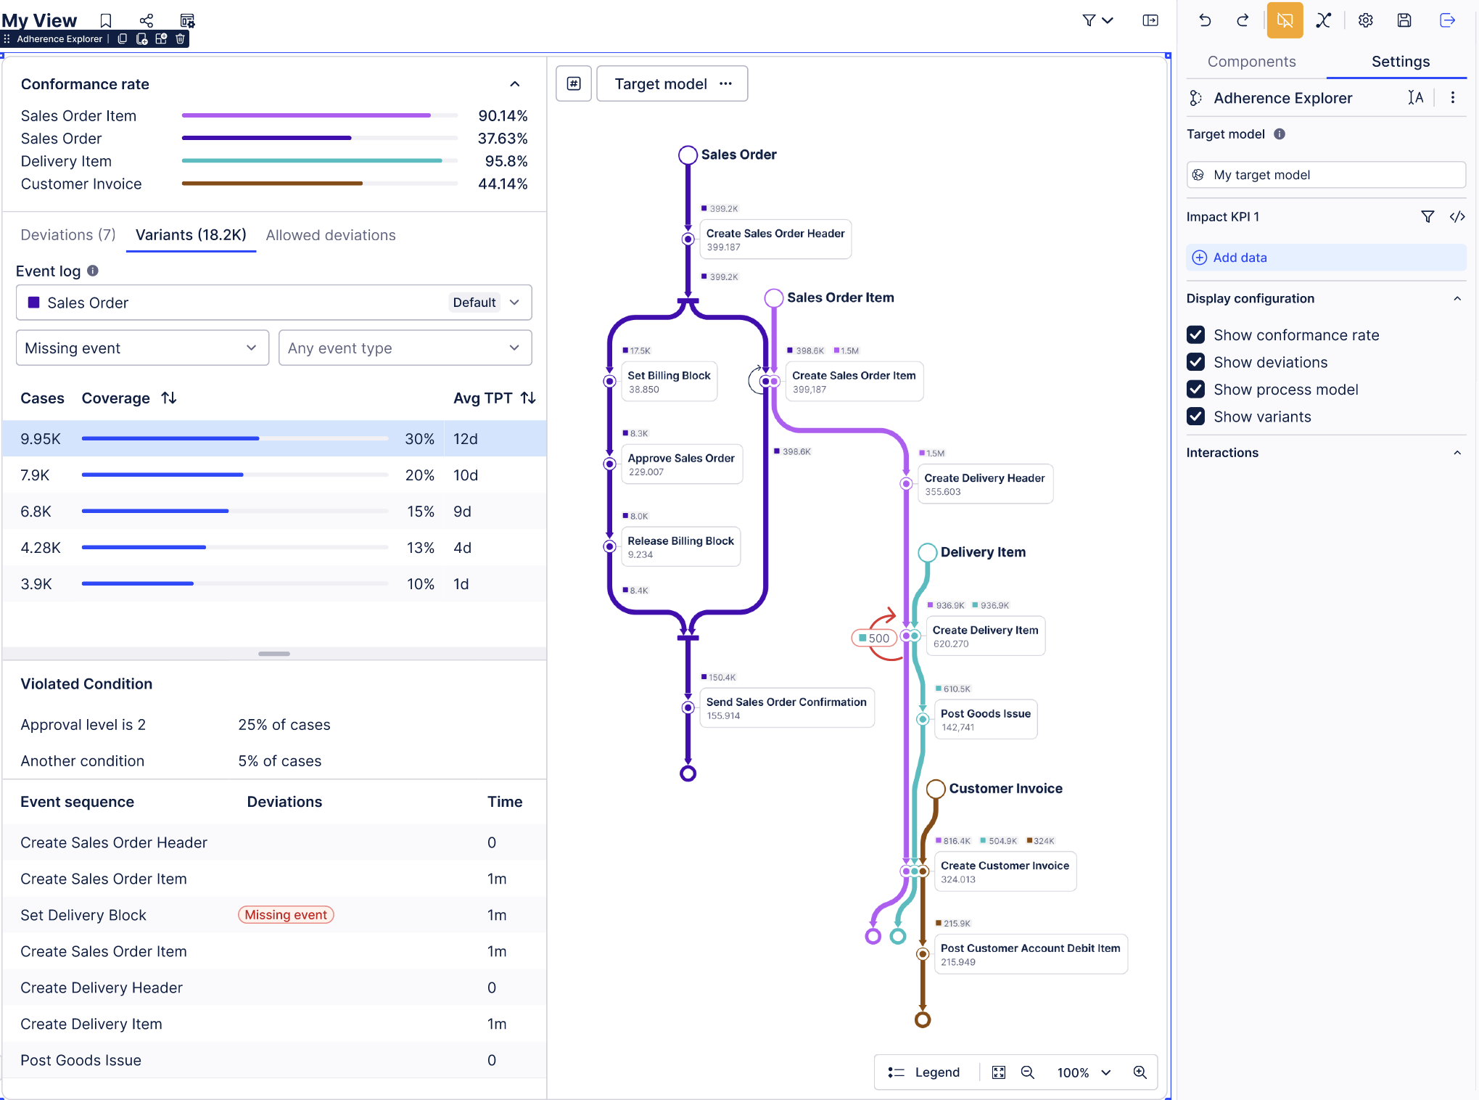Click the Impact KPI 1 code editor icon

(1457, 217)
